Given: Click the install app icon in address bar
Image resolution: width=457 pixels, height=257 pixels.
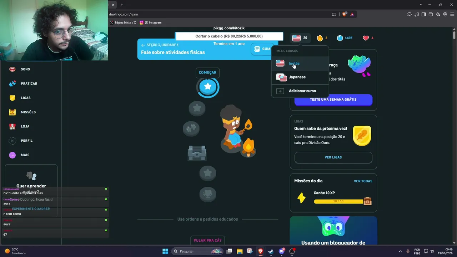Looking at the screenshot, I should tap(334, 14).
